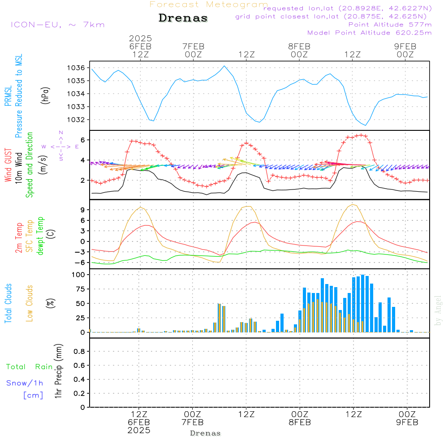Click the ICON-EU ~7km model label
The image size is (448, 448).
click(57, 25)
